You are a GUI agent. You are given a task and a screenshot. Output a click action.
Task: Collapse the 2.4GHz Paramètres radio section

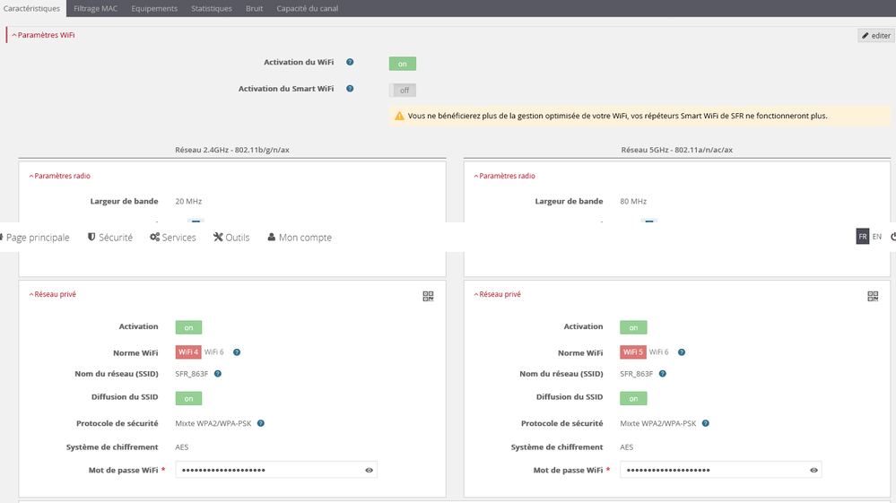click(x=59, y=177)
